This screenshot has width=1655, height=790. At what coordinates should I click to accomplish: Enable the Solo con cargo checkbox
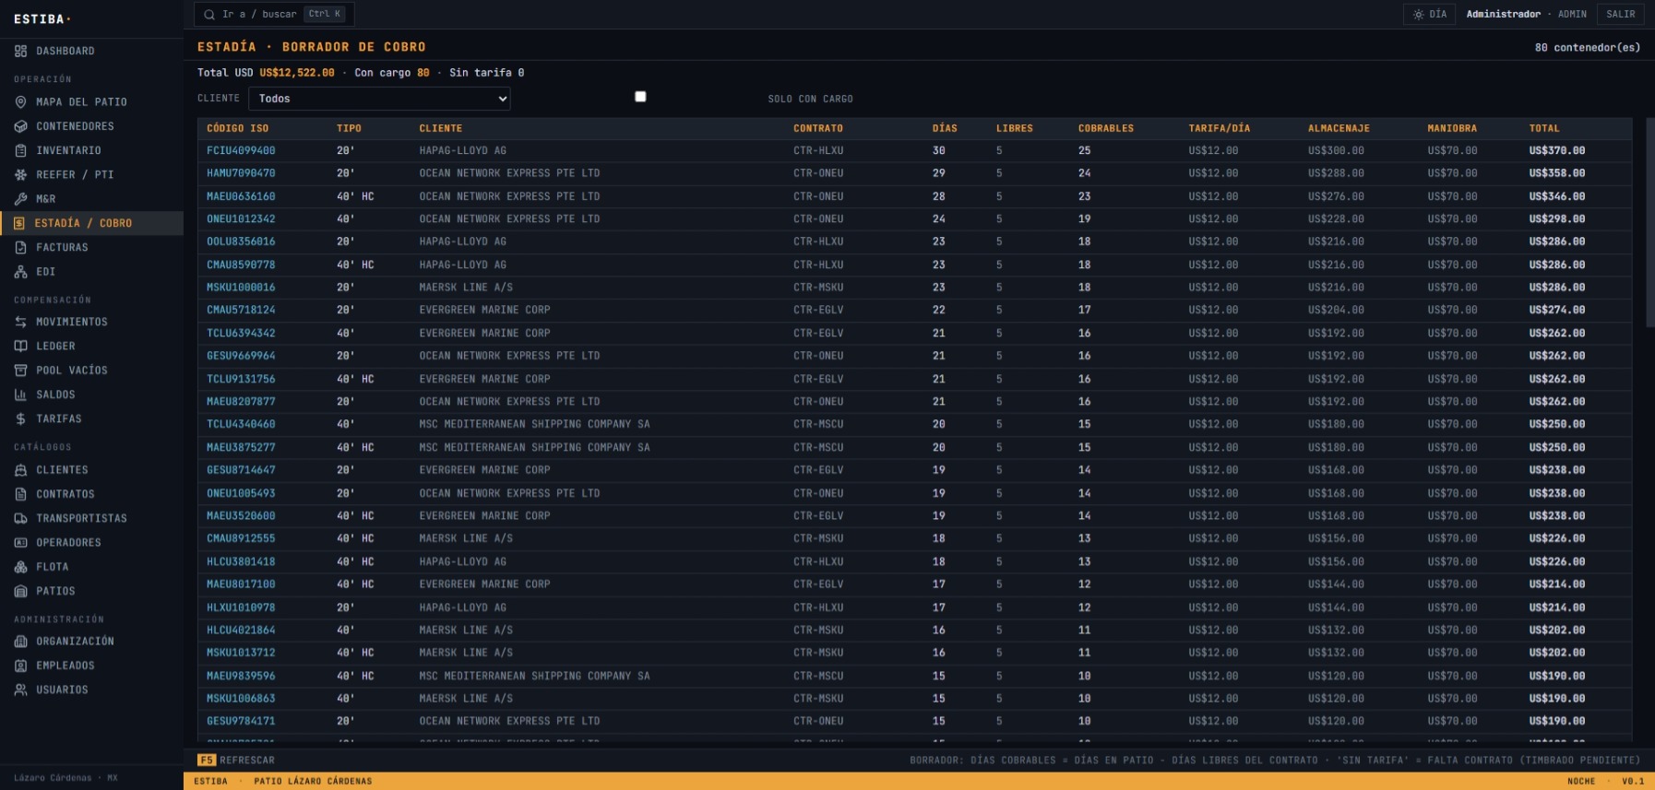coord(640,97)
